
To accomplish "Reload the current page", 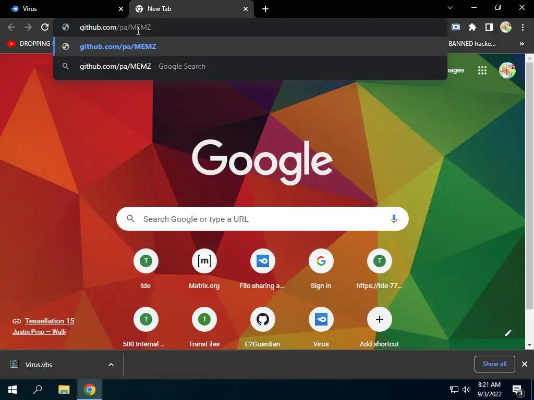I will coord(45,27).
